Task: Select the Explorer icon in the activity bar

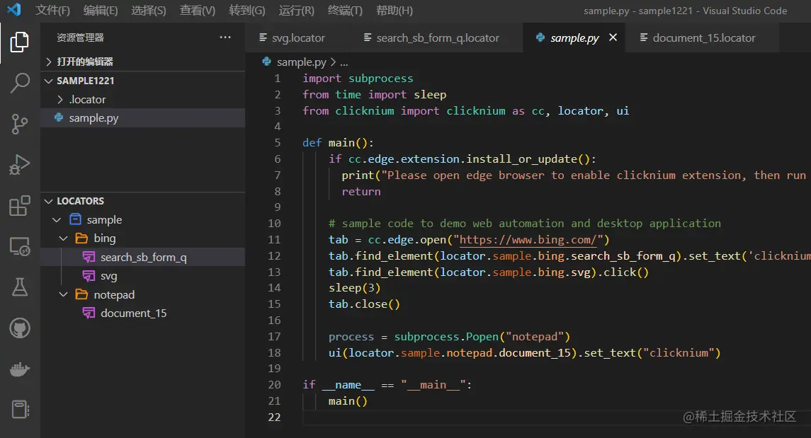Action: [19, 42]
